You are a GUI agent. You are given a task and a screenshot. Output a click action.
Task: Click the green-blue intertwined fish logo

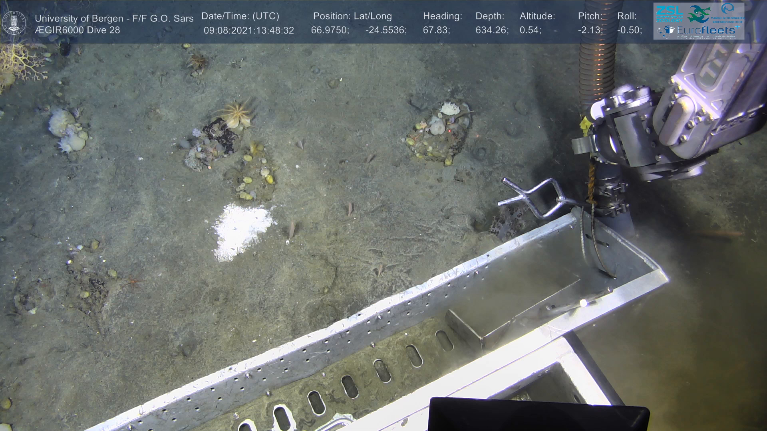(698, 14)
